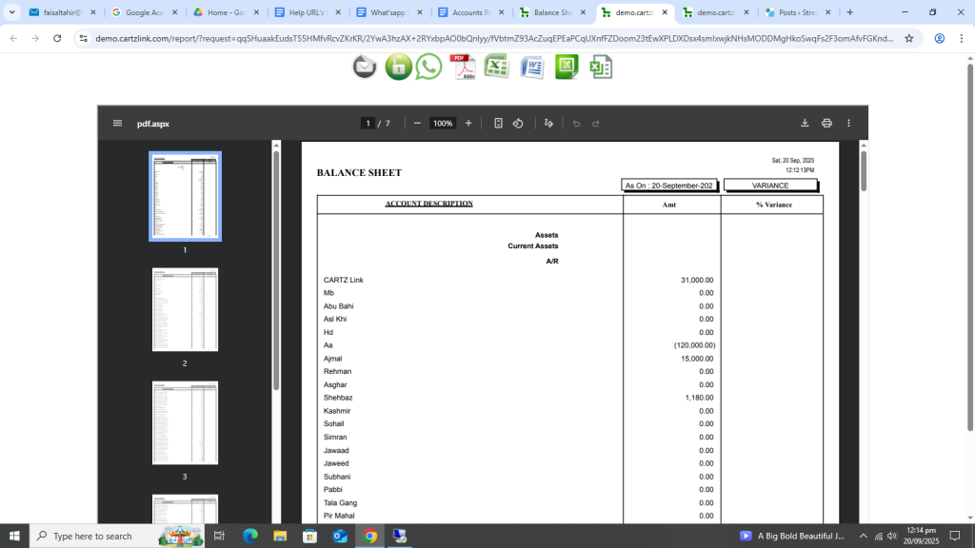The image size is (975, 548).
Task: Click the solid green Excel square icon
Action: pyautogui.click(x=567, y=68)
